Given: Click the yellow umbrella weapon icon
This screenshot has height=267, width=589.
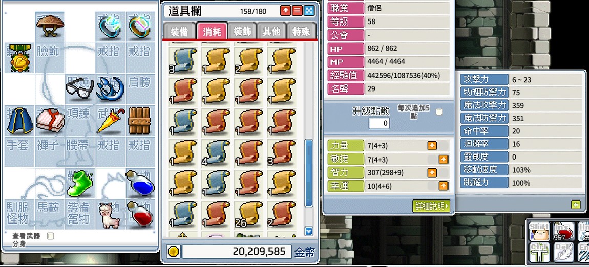Looking at the screenshot, I should (110, 120).
